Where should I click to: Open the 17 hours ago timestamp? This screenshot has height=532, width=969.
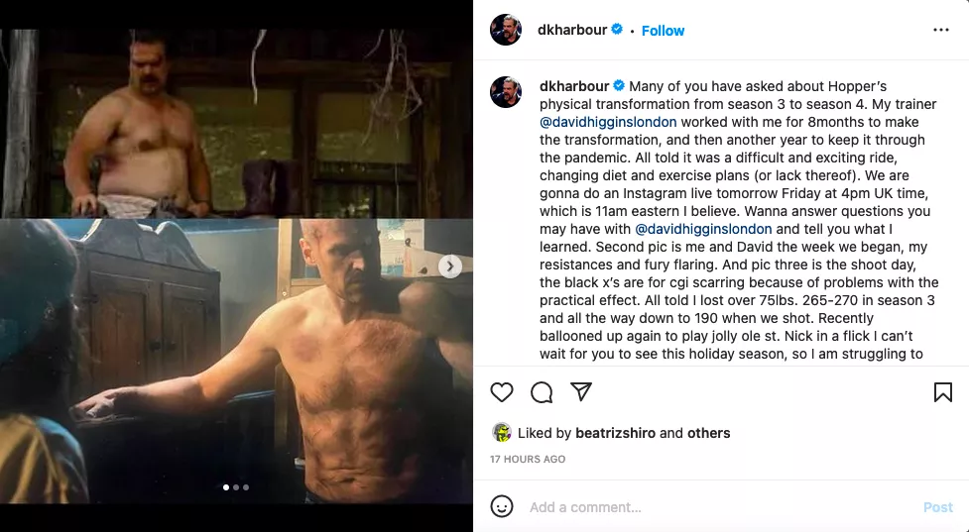tap(528, 460)
